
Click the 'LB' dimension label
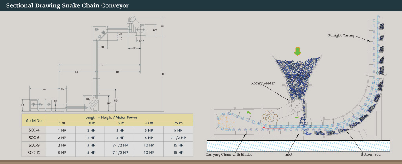pos(117,72)
